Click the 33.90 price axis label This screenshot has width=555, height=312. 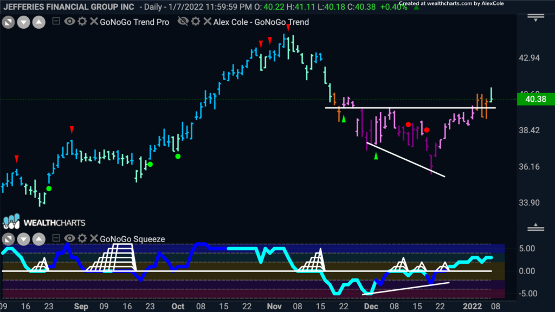(x=530, y=203)
